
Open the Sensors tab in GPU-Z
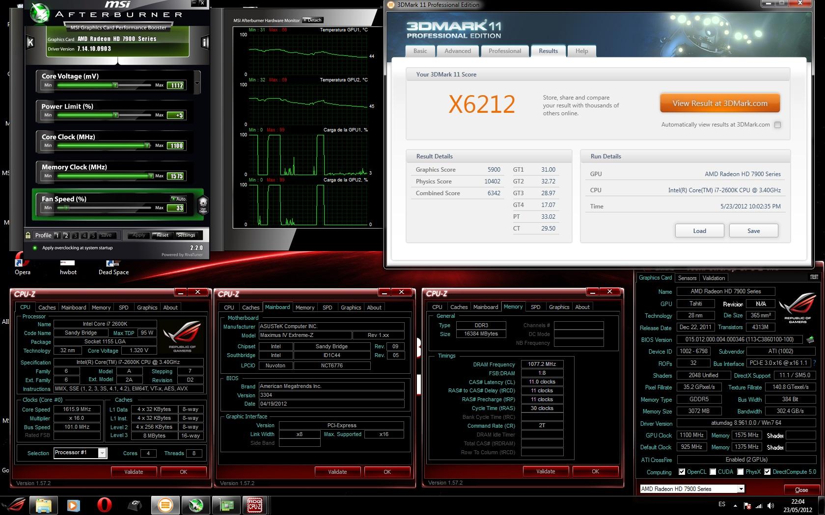point(687,278)
